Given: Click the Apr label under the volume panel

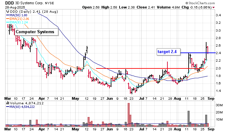Looking at the screenshot, I should click(42, 129).
